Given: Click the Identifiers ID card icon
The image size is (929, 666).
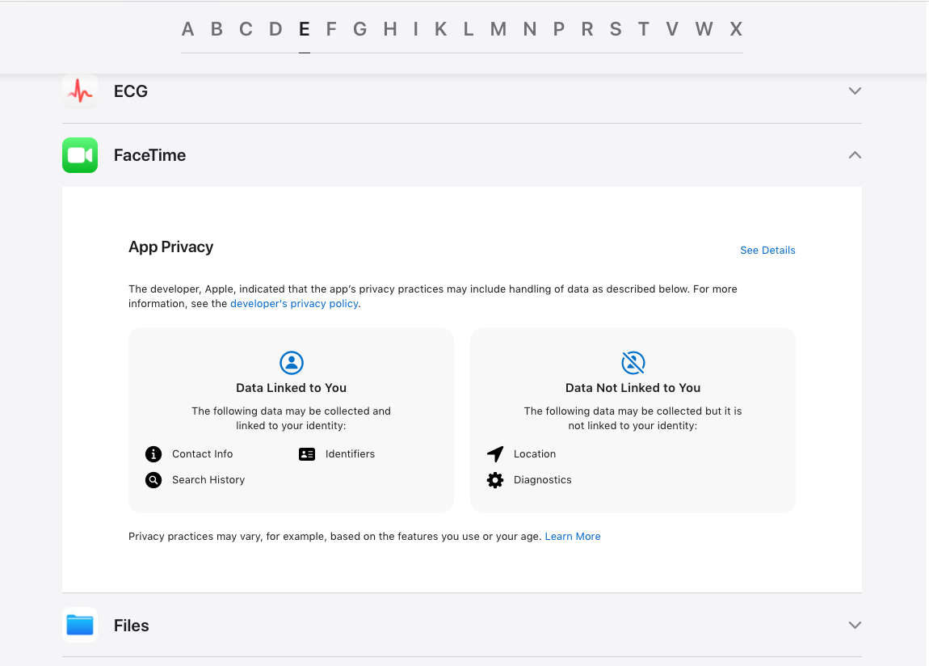Looking at the screenshot, I should tap(307, 454).
